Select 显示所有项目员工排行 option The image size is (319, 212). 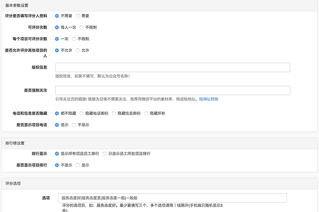click(x=57, y=154)
